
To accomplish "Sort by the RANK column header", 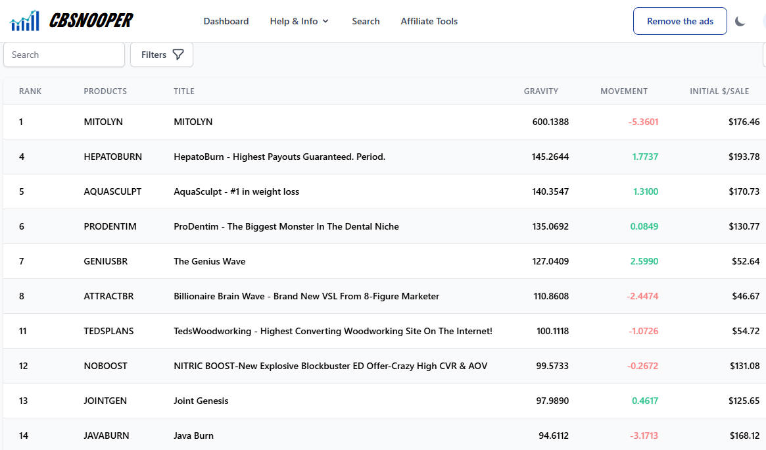I will (30, 91).
